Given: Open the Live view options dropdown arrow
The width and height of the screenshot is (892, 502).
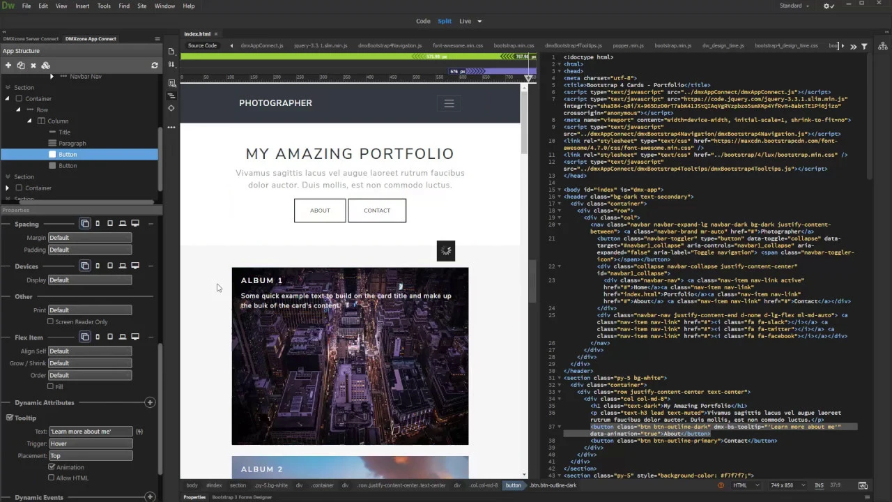Looking at the screenshot, I should tap(479, 21).
